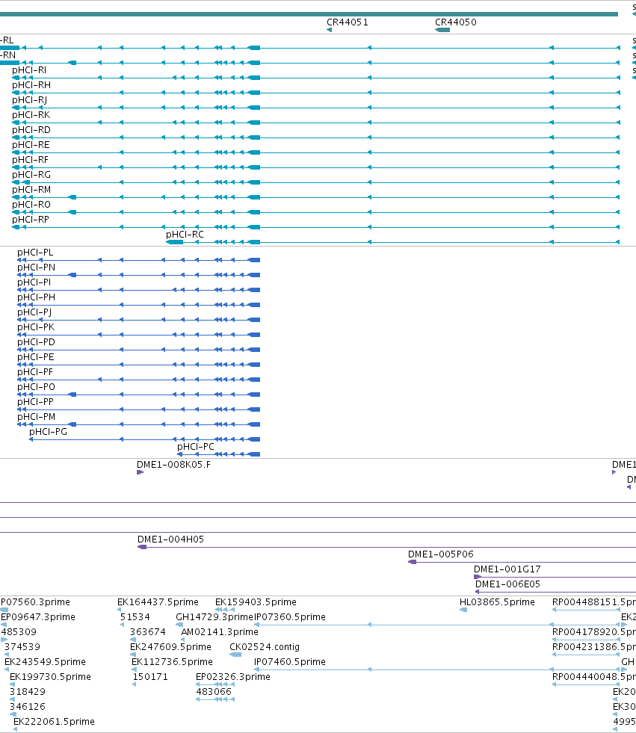The image size is (636, 733).
Task: Click the DME1-008K05.F label
Action: click(x=173, y=465)
